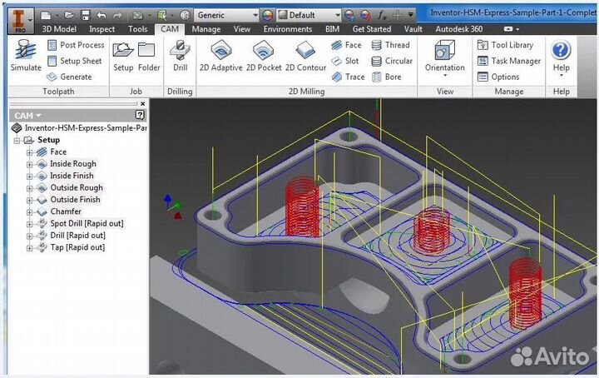Select the Trace milling operation
599x378 pixels.
coord(348,77)
